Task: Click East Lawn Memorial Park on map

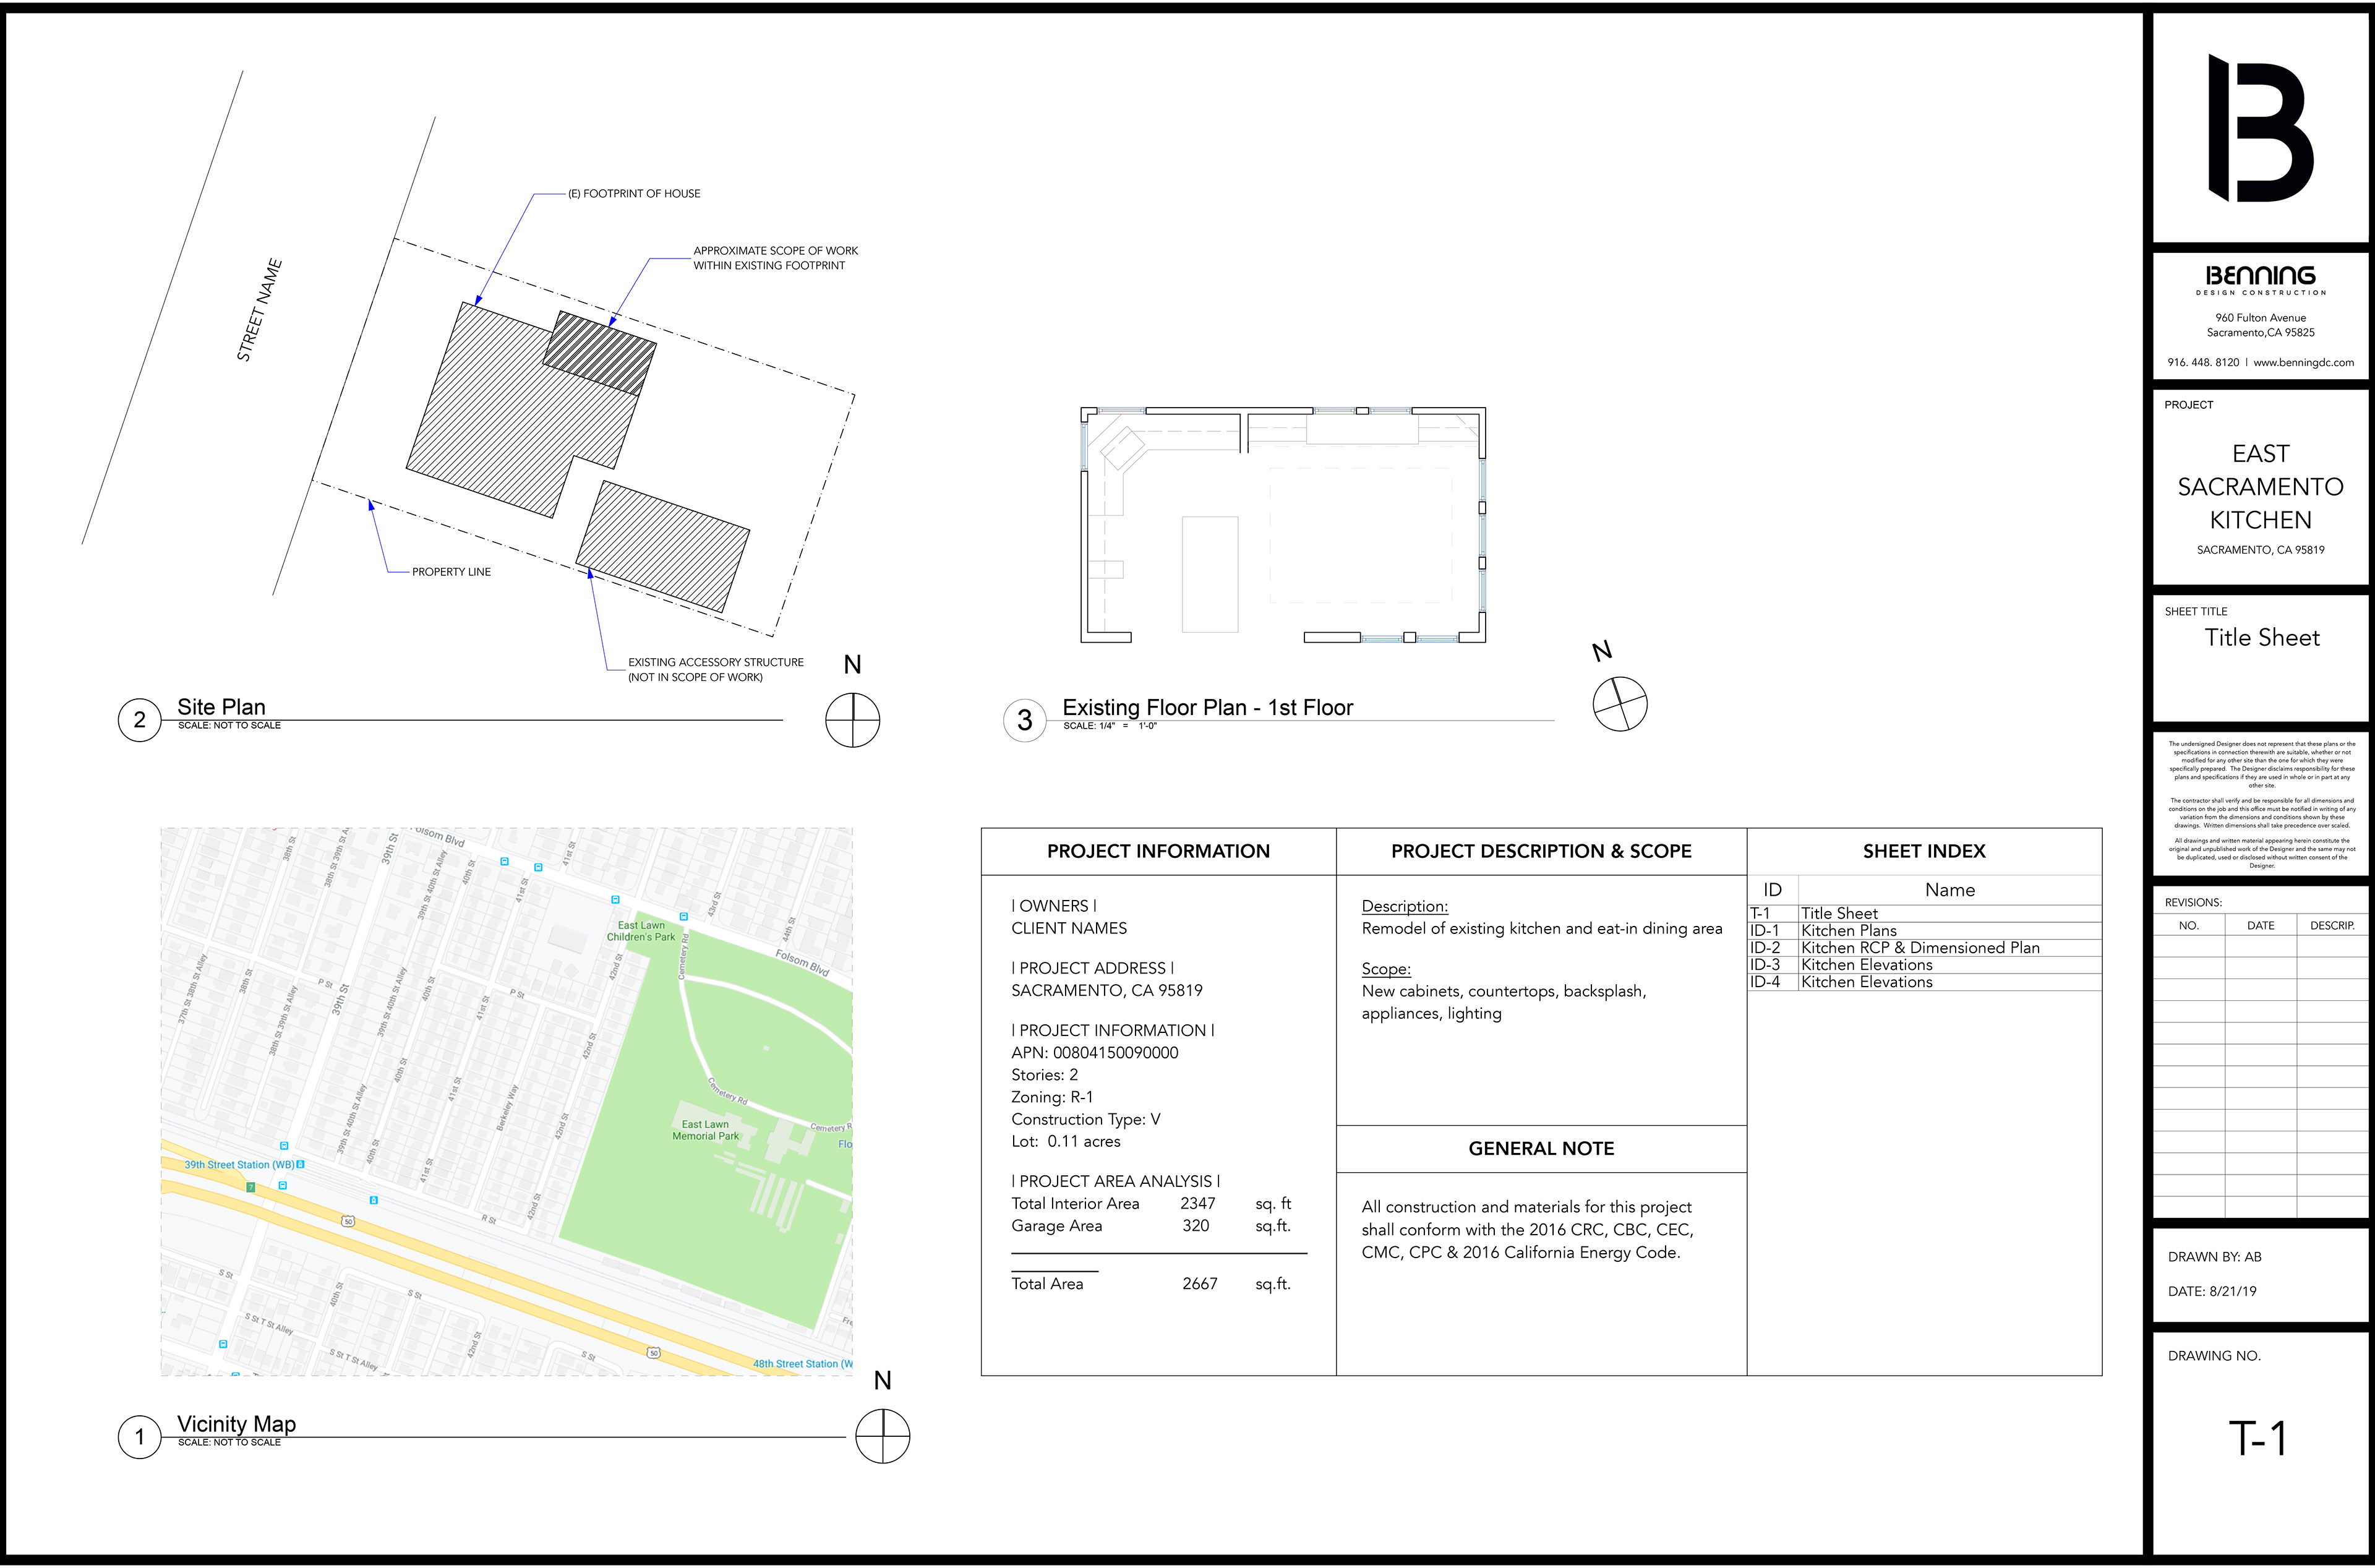Action: tap(705, 1130)
